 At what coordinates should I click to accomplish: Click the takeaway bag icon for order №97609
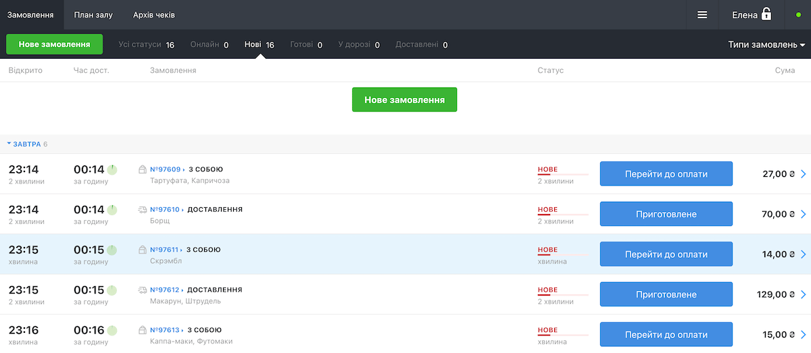coord(143,169)
